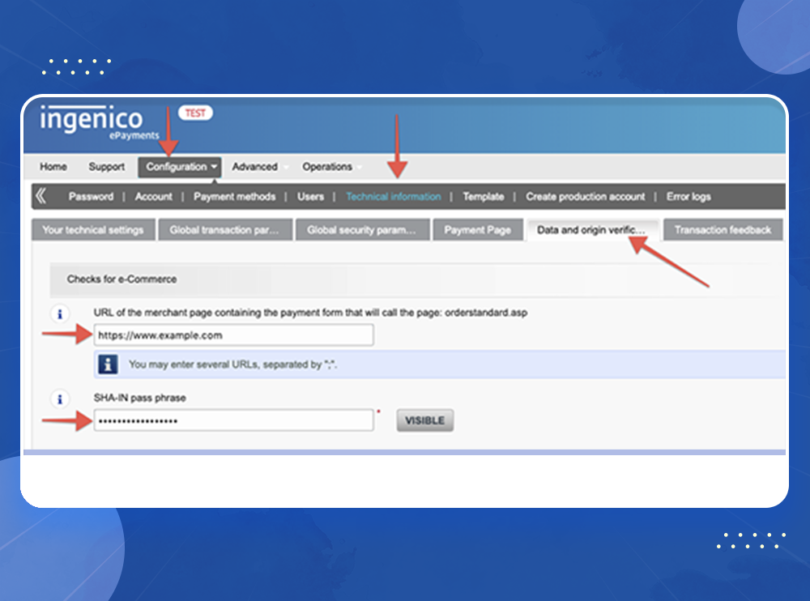Select the Transaction feedback tab
This screenshot has width=810, height=601.
tap(723, 230)
